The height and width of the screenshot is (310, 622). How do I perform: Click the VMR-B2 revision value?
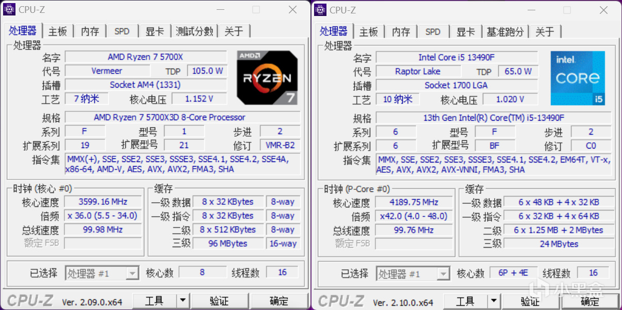280,145
